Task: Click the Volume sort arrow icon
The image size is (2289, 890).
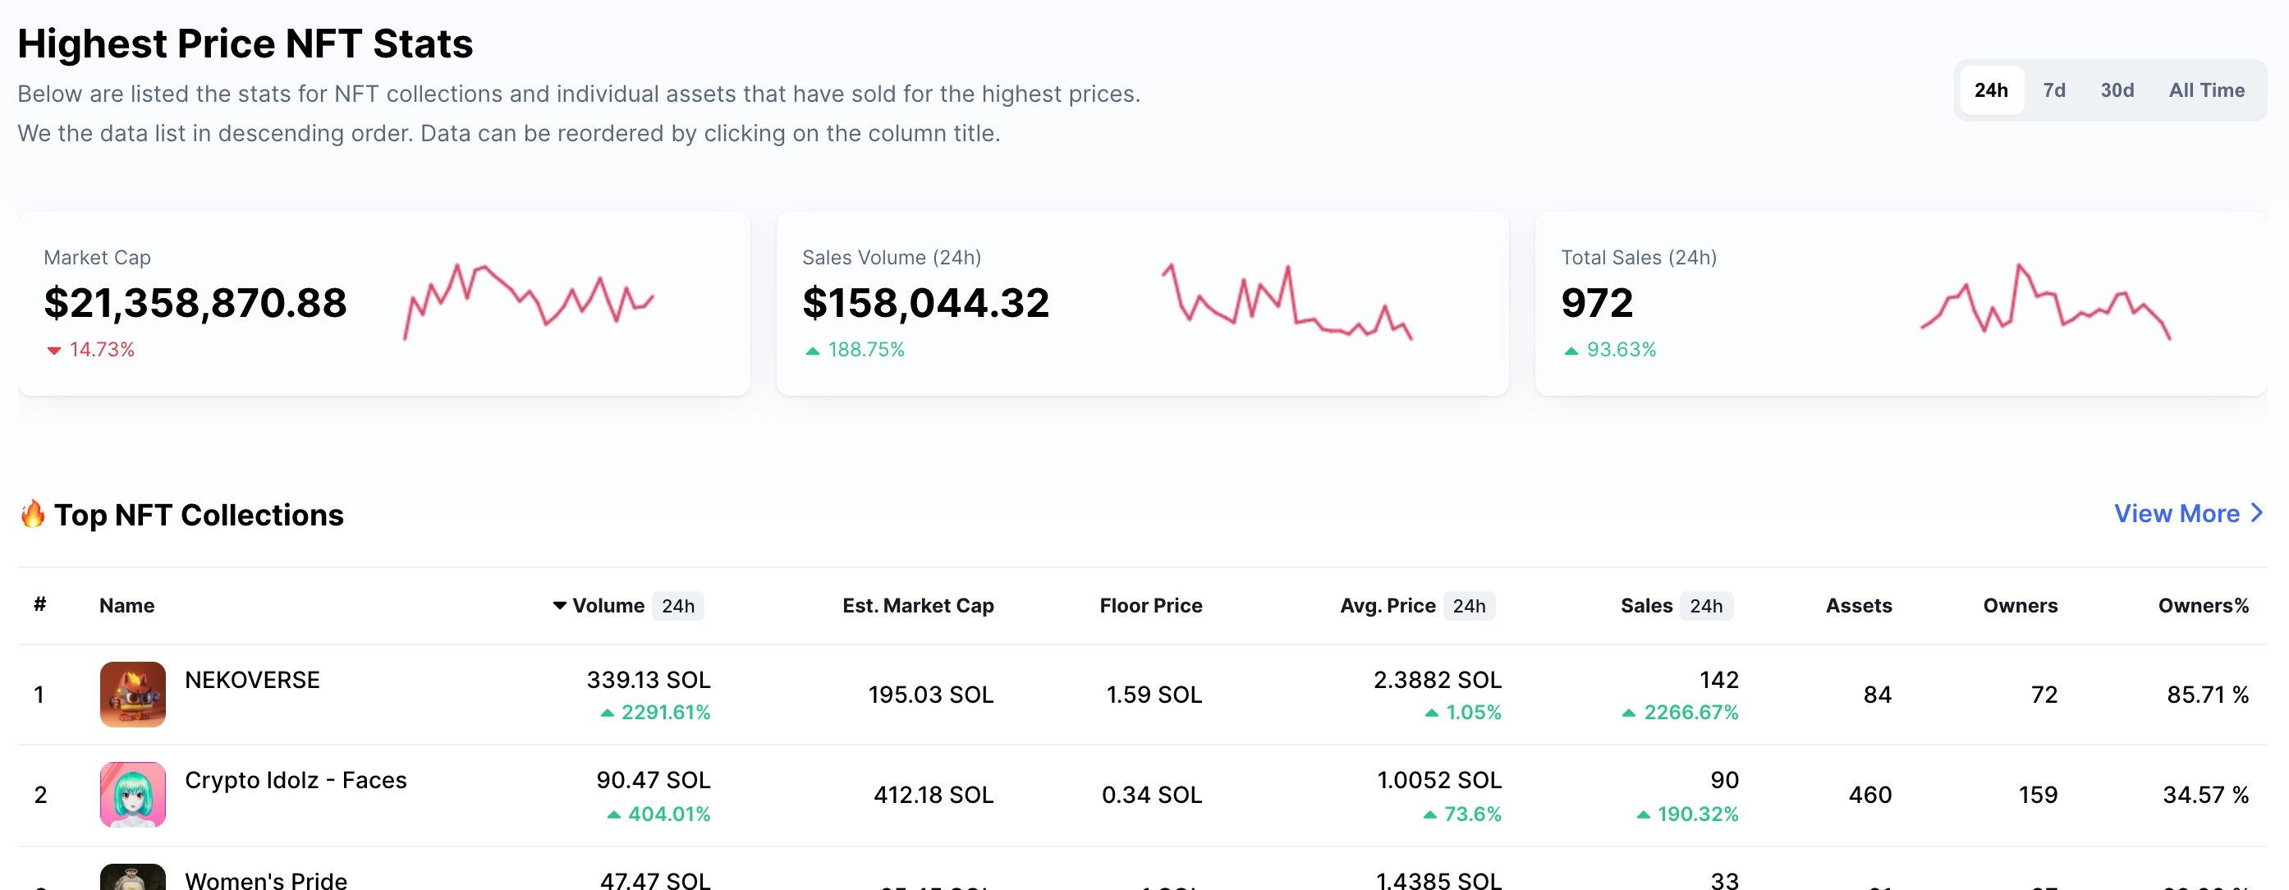Action: [x=560, y=606]
